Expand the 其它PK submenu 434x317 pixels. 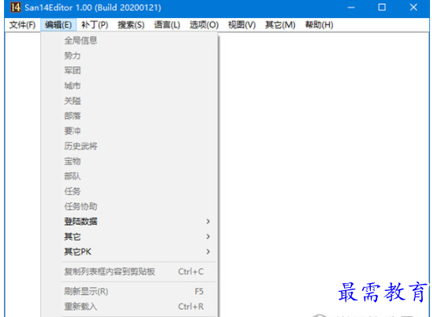click(129, 252)
